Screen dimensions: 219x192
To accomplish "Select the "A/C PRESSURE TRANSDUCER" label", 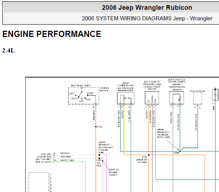I will click(x=125, y=89).
